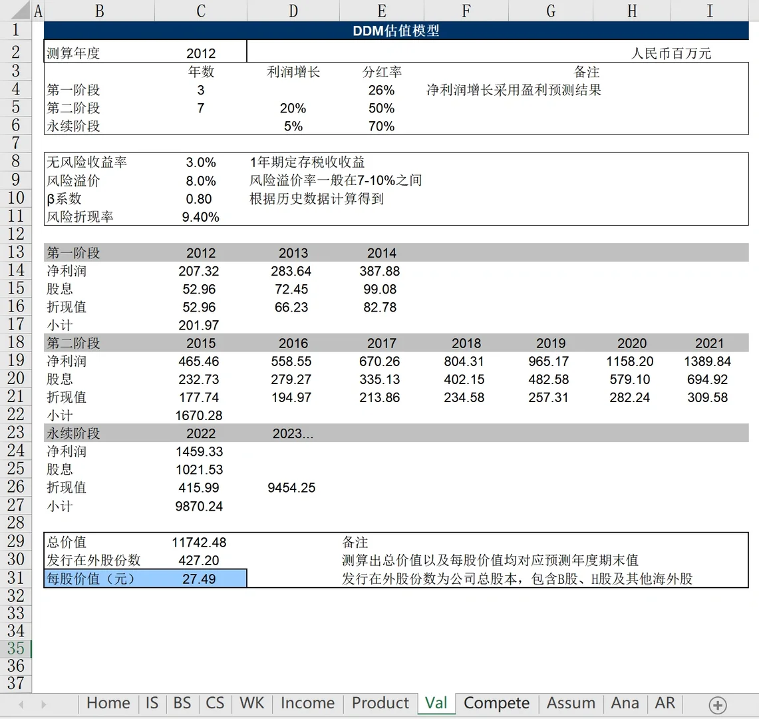The image size is (759, 719).
Task: Click the highlighted 每股价值 cell showing 27.49
Action: [200, 578]
